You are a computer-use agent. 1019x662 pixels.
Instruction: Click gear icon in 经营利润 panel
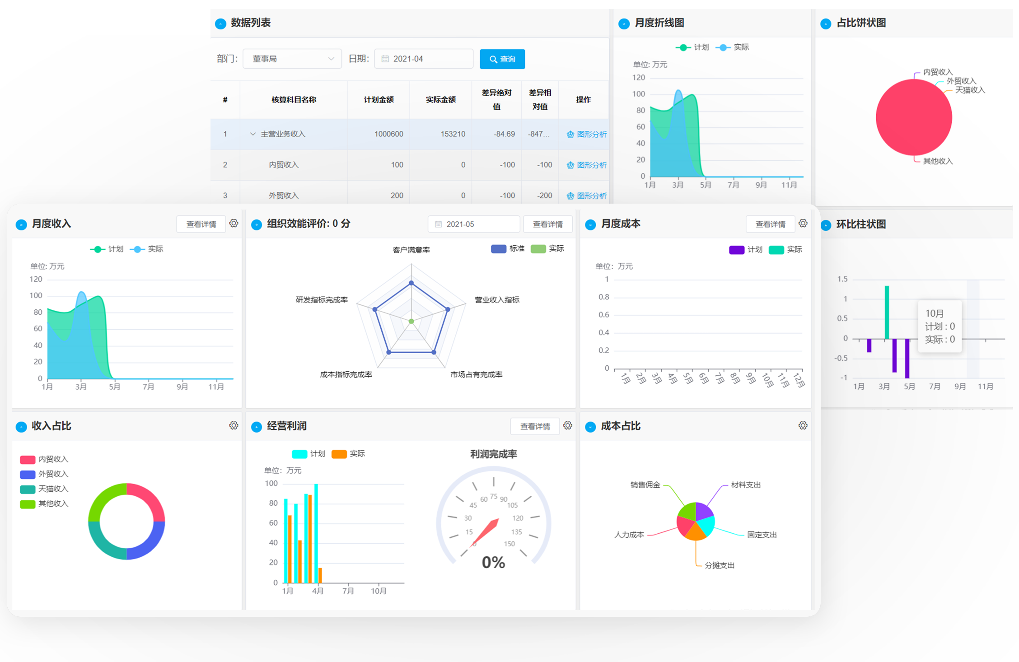pyautogui.click(x=568, y=425)
